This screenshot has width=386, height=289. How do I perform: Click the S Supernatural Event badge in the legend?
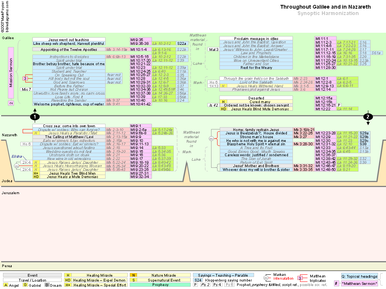tap(133, 280)
